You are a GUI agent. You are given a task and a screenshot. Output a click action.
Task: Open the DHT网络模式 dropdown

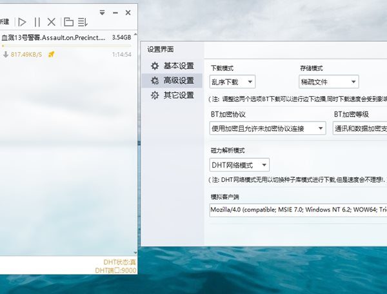coord(240,165)
